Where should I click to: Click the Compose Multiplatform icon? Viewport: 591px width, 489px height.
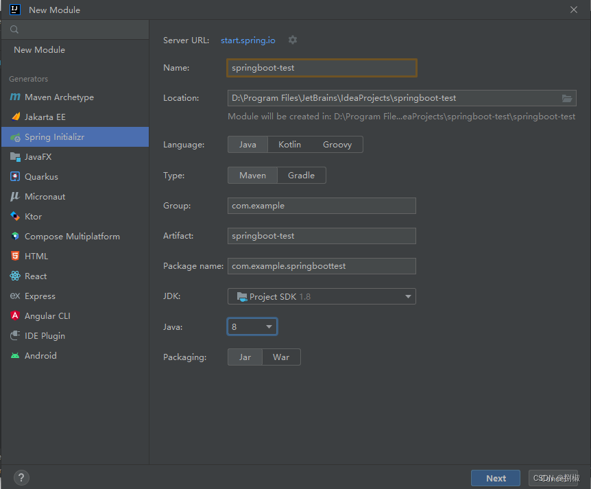pyautogui.click(x=15, y=236)
